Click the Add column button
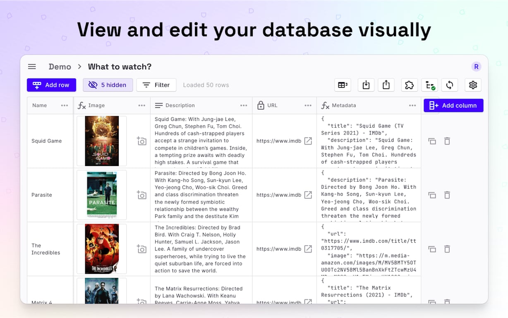The height and width of the screenshot is (318, 508). coord(453,106)
